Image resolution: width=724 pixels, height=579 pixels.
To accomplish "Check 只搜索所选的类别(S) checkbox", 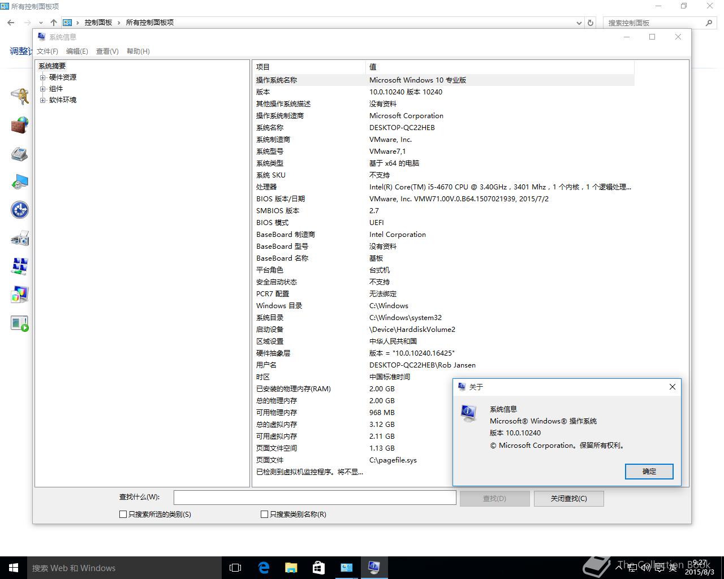I will pos(123,514).
